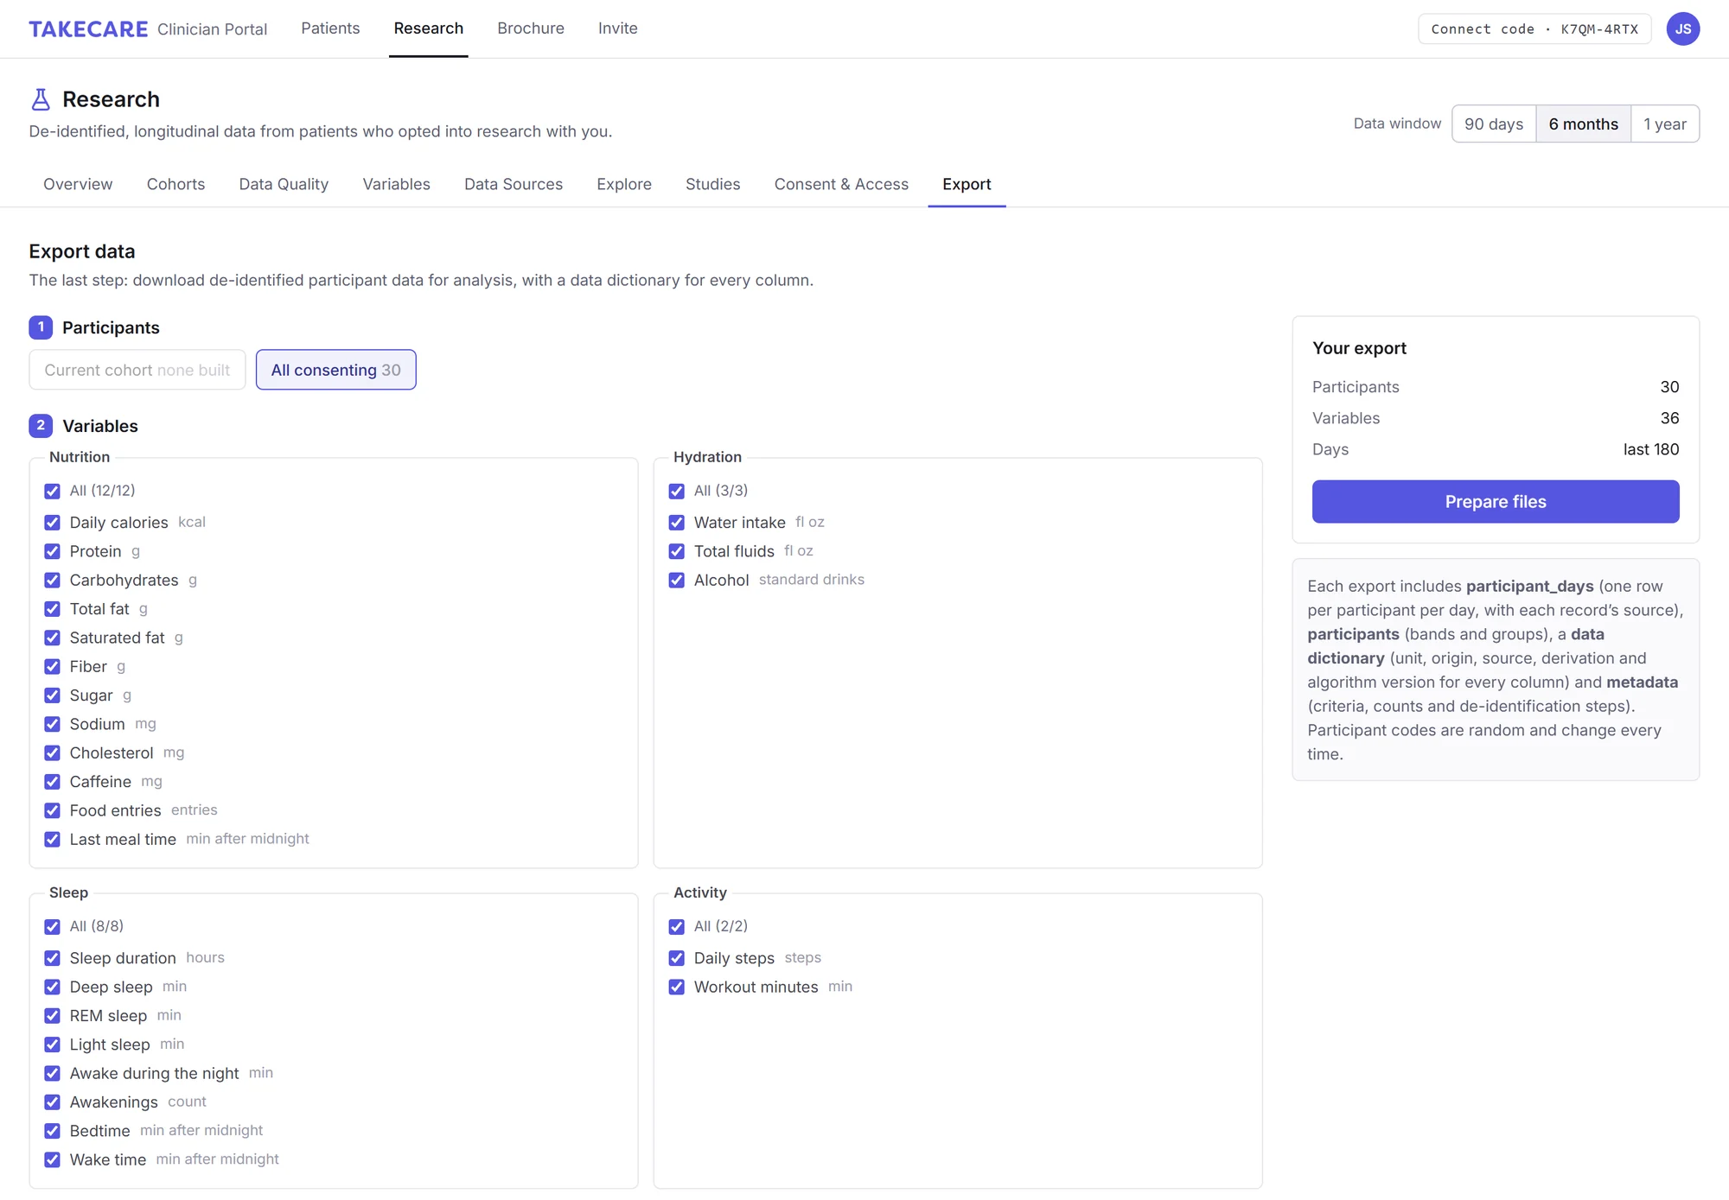Toggle the Sleep All (8/8) checkbox
Screen dimensions: 1729x1200
53,926
